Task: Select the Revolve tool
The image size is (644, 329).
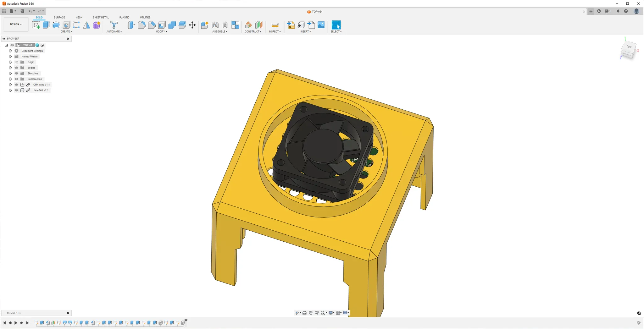Action: 56,25
